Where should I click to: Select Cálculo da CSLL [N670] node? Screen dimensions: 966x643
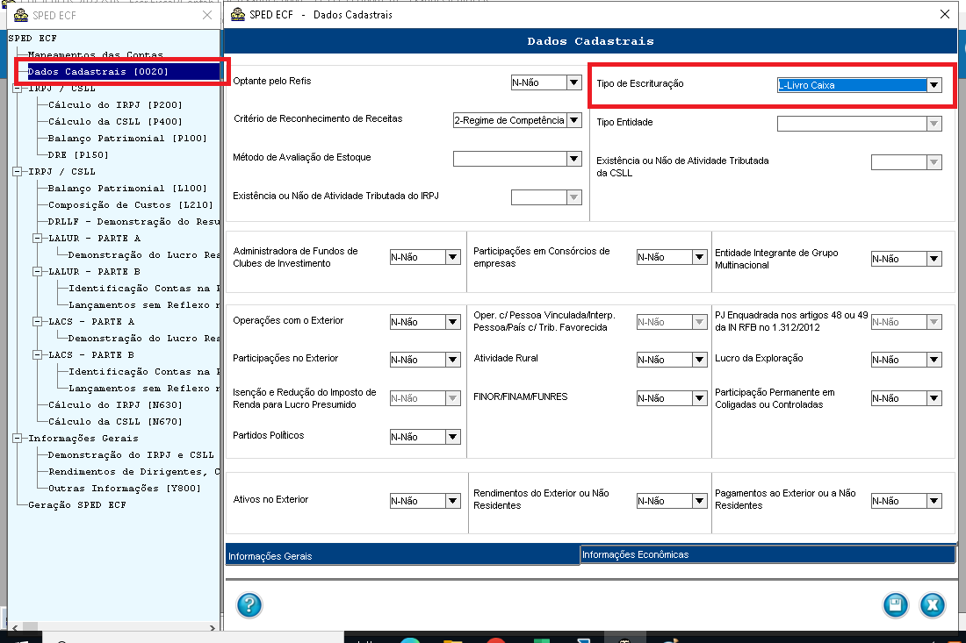tap(115, 421)
